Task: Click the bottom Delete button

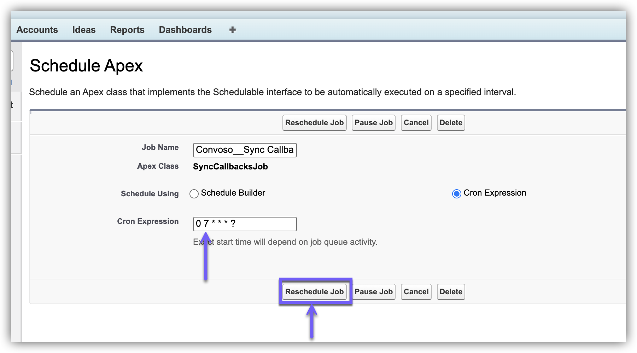Action: [451, 292]
